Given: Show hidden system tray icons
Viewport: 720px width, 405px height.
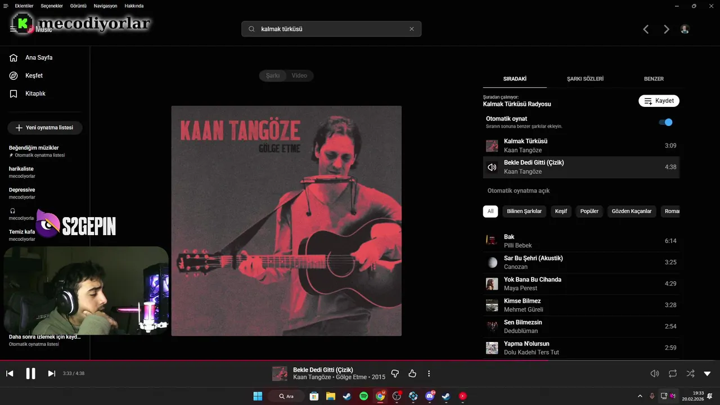Looking at the screenshot, I should pos(640,396).
